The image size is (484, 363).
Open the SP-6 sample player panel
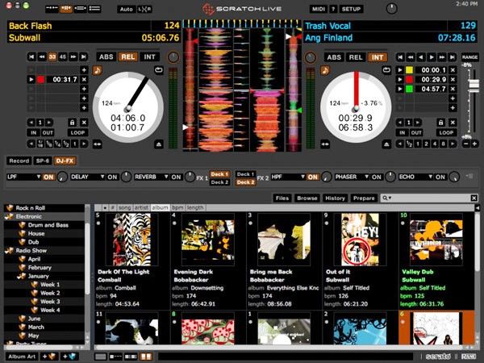click(x=42, y=161)
